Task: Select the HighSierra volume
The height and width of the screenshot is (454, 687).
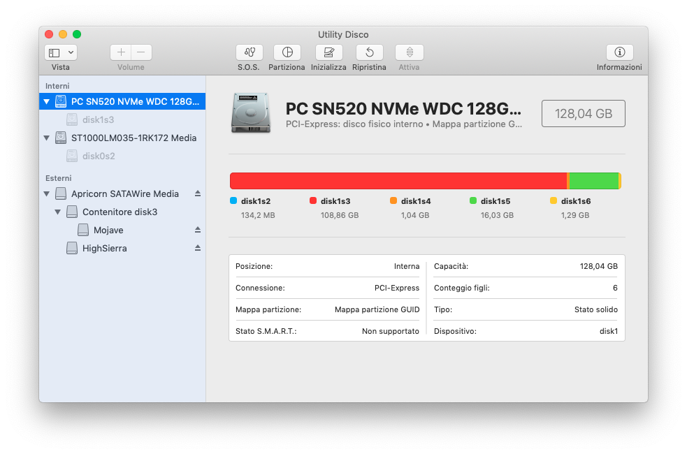Action: click(x=122, y=248)
